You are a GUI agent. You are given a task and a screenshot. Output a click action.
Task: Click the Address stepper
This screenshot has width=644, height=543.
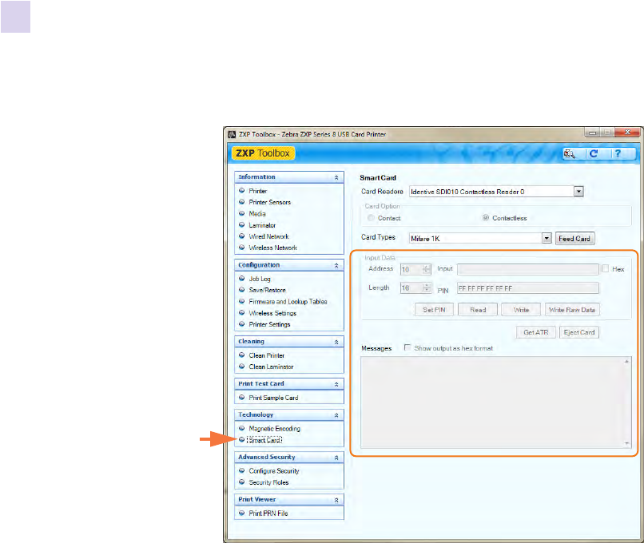(427, 269)
